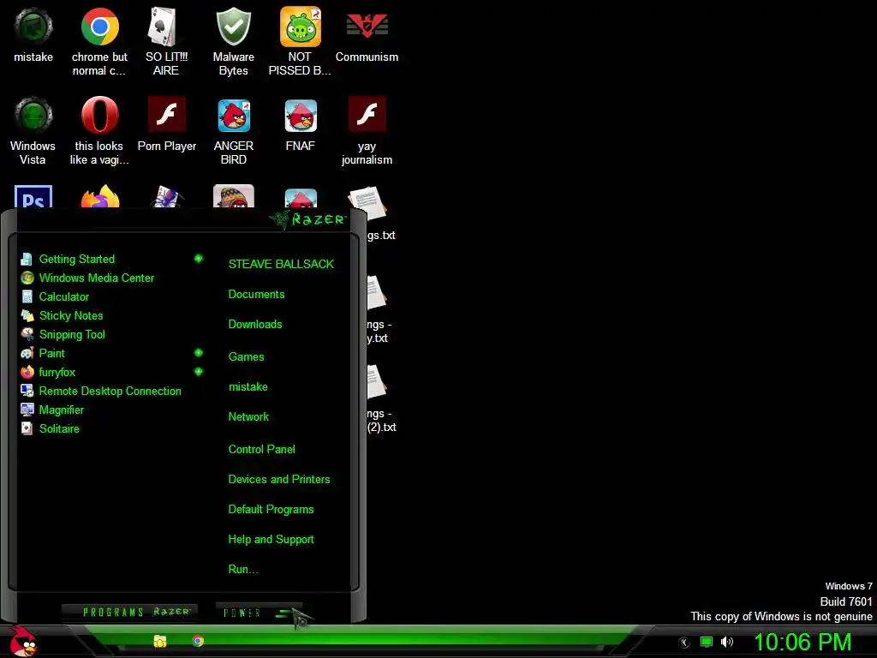Launch Windows Media Center from start menu
The width and height of the screenshot is (877, 658).
(87, 278)
